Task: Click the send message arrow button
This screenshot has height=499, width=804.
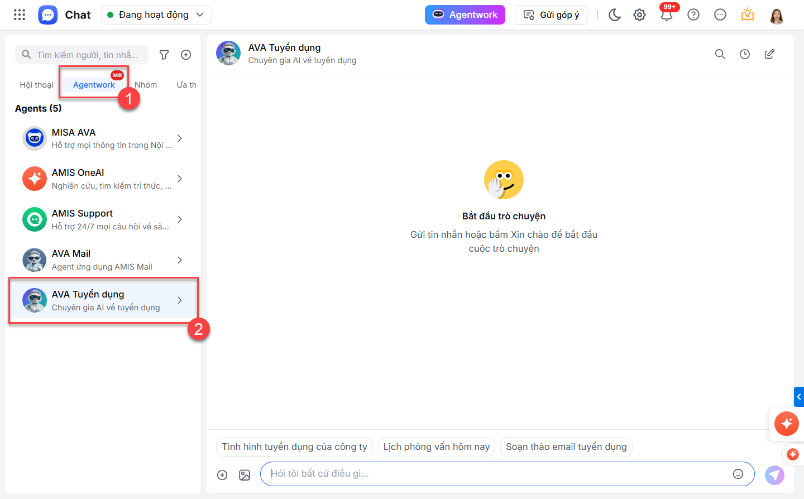Action: pyautogui.click(x=774, y=475)
